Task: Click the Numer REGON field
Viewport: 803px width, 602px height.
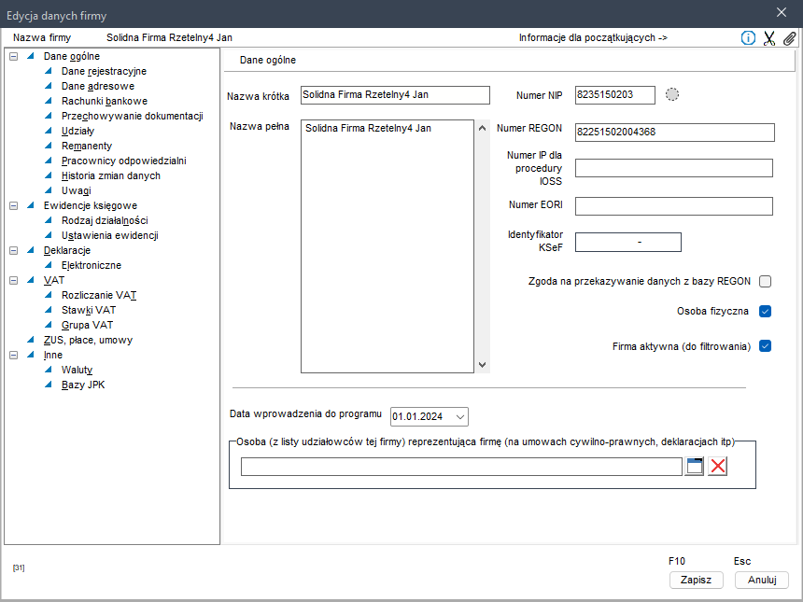Action: tap(674, 133)
